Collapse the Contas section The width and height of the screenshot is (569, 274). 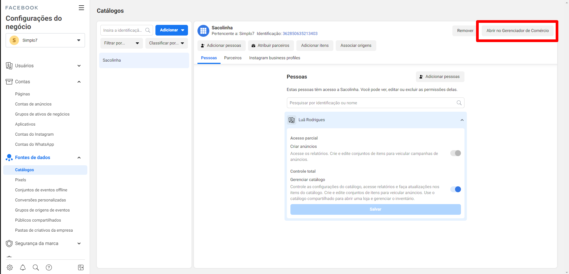(x=79, y=82)
